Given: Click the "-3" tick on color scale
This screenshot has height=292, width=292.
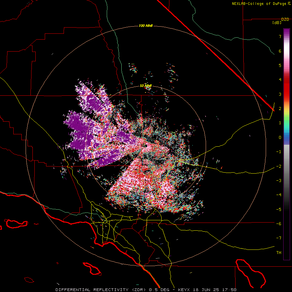Looking at the screenshot, I should coord(279,181).
